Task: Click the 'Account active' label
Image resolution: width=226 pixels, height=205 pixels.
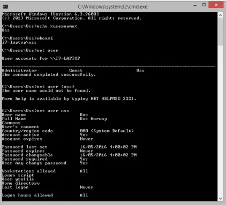Action: (x=20, y=135)
